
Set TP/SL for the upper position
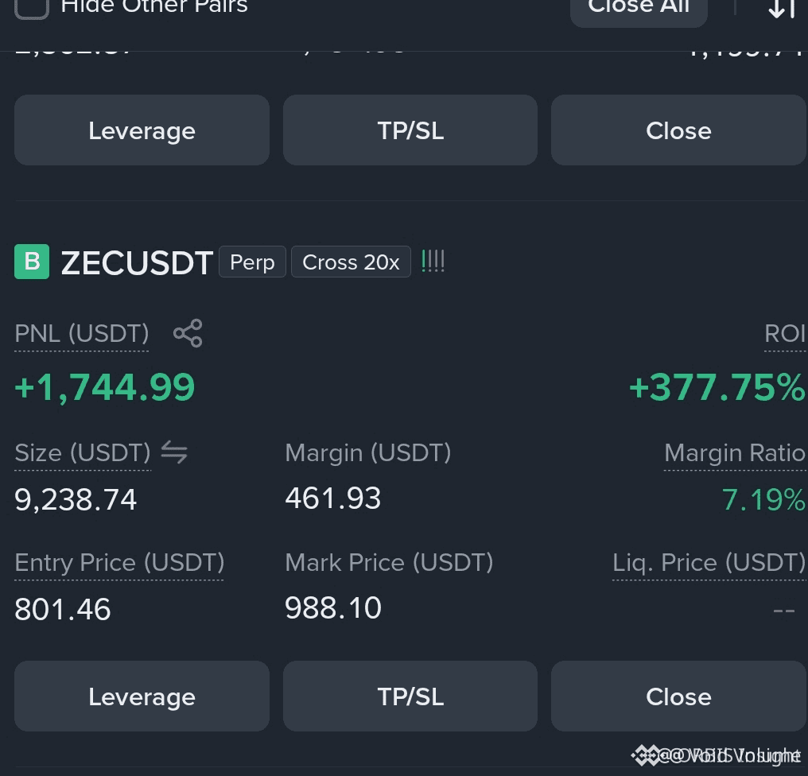point(410,130)
